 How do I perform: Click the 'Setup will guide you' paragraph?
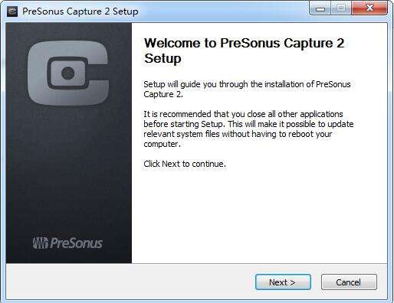247,90
